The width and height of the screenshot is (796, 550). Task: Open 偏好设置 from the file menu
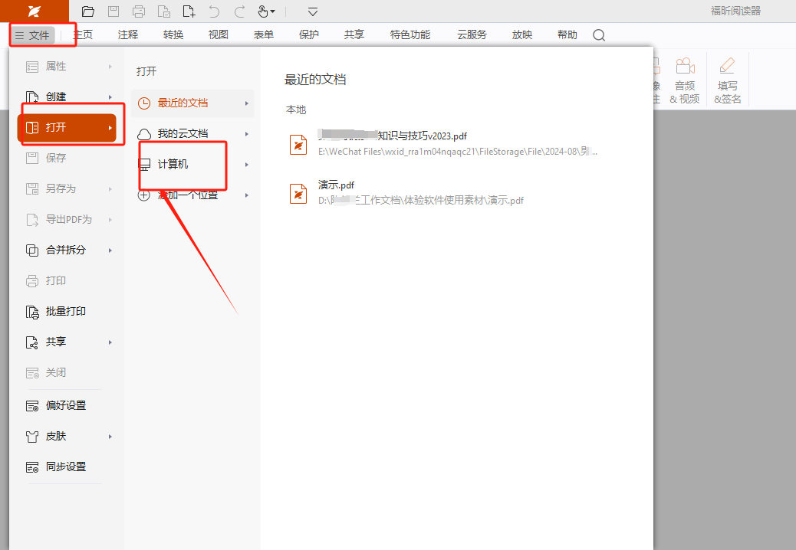65,405
